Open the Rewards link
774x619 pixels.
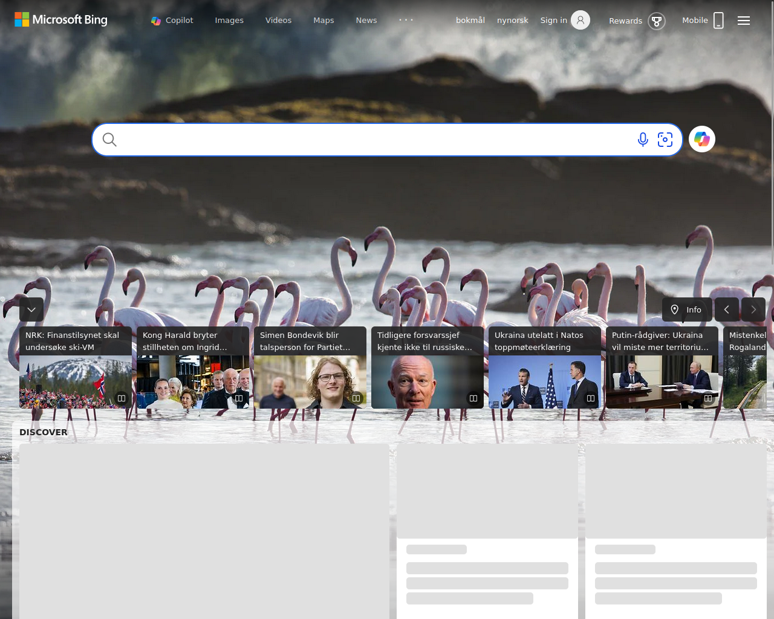pyautogui.click(x=625, y=21)
